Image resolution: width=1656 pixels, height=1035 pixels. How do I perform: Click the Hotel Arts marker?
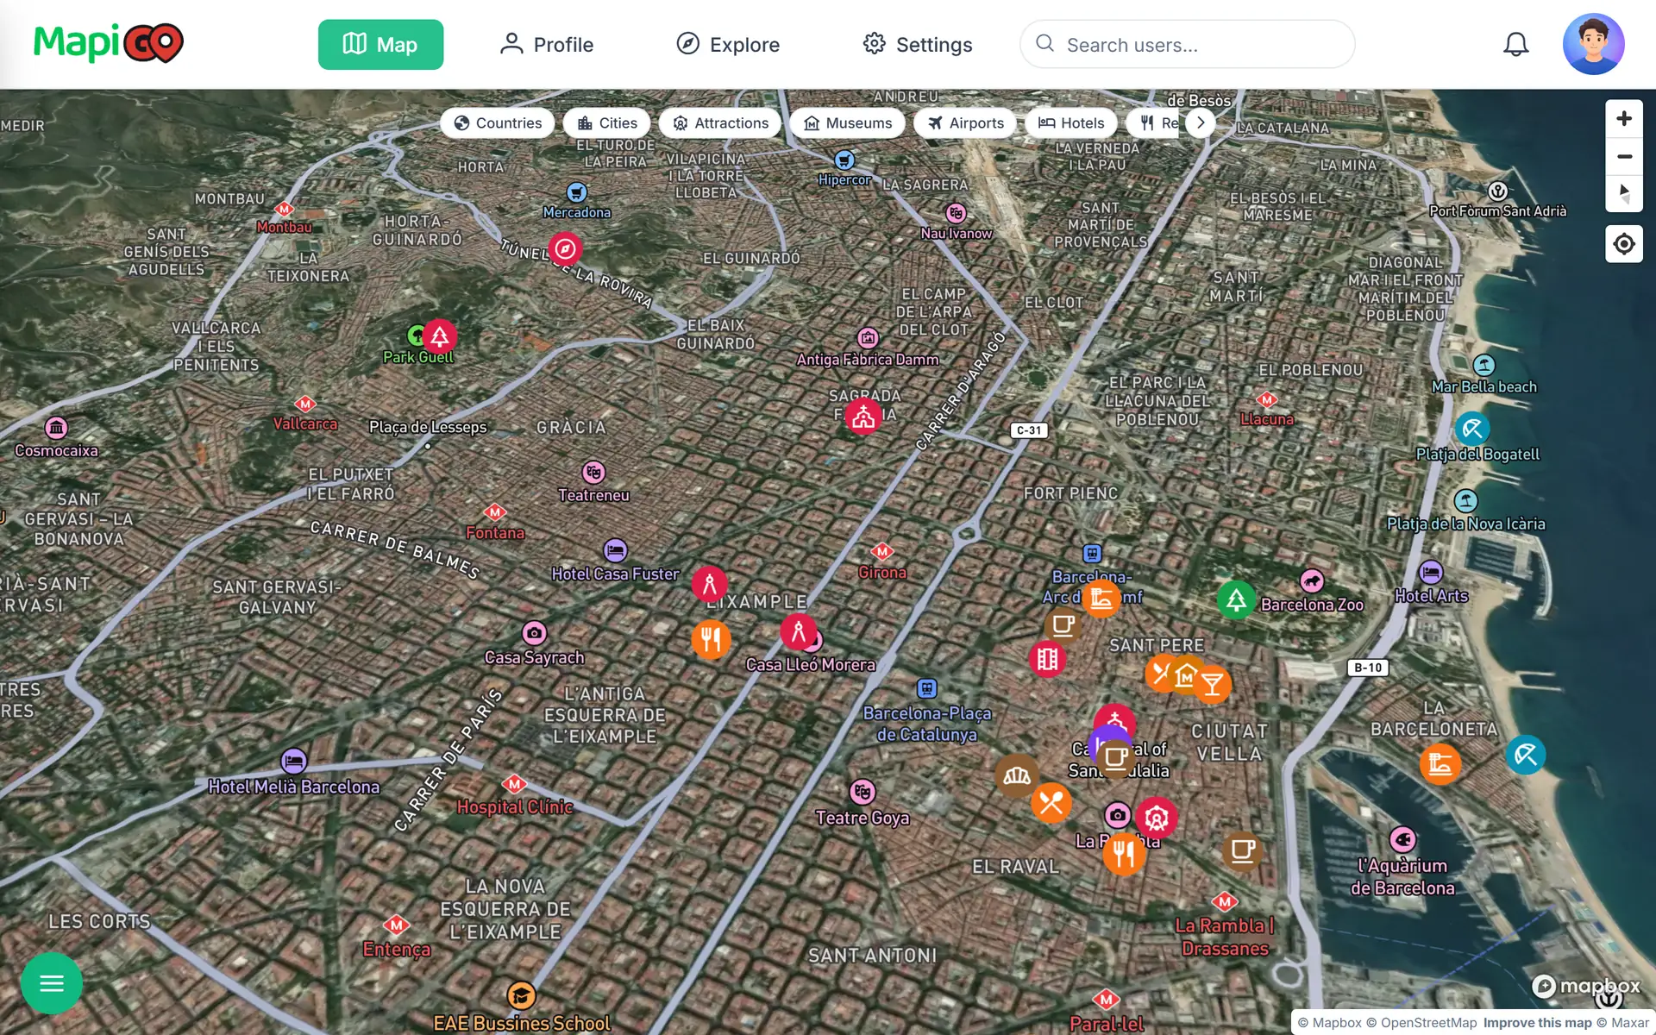[x=1431, y=572]
